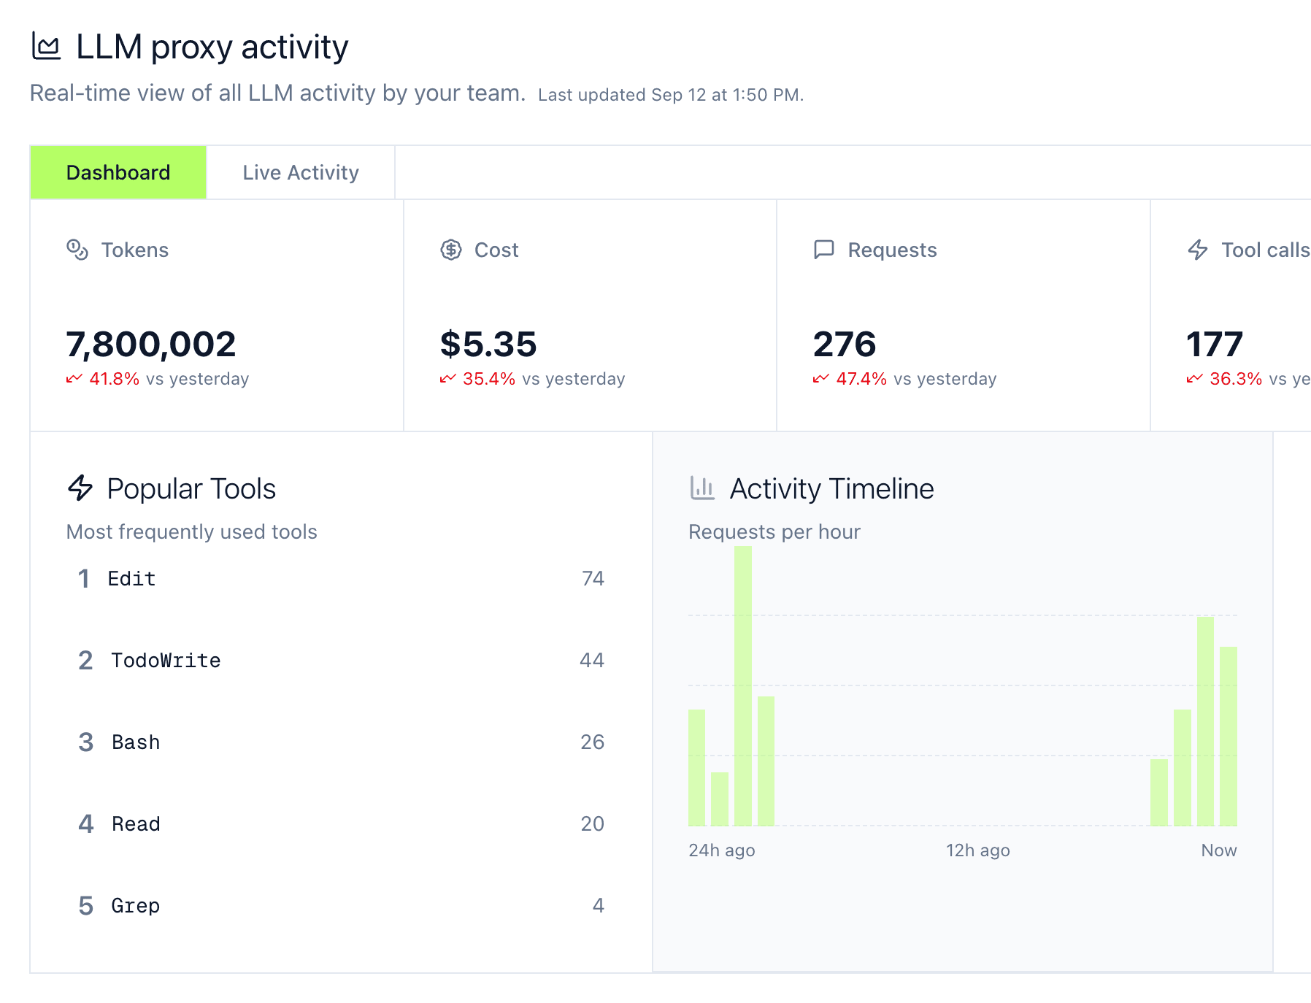Select the Grep entry in Popular Tools

136,906
